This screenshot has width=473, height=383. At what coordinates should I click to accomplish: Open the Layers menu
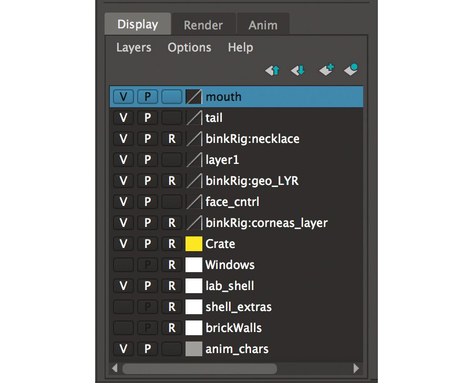pyautogui.click(x=133, y=48)
